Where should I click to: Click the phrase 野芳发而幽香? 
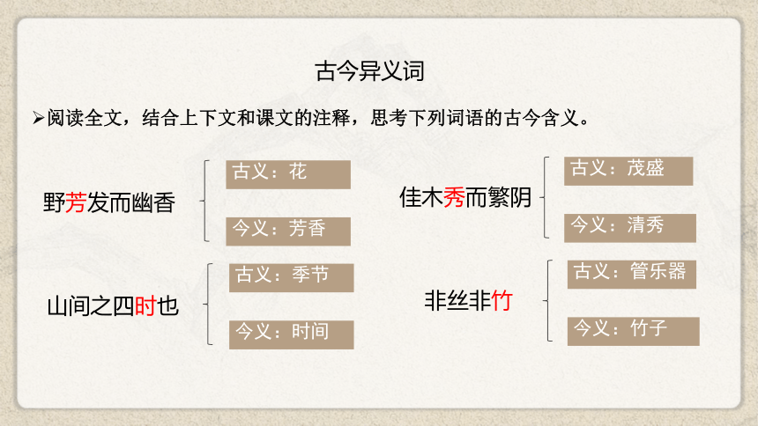click(109, 202)
